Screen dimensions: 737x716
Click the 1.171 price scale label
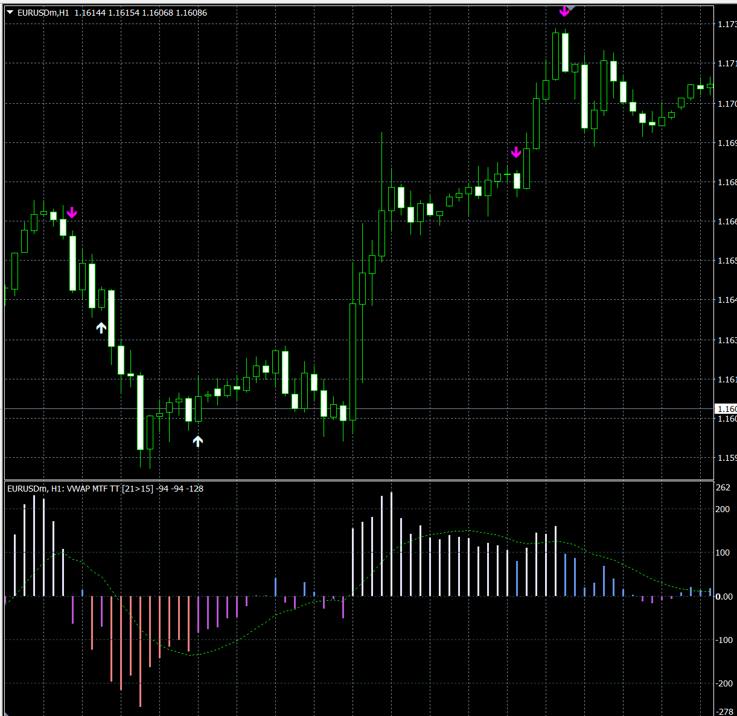pyautogui.click(x=727, y=63)
